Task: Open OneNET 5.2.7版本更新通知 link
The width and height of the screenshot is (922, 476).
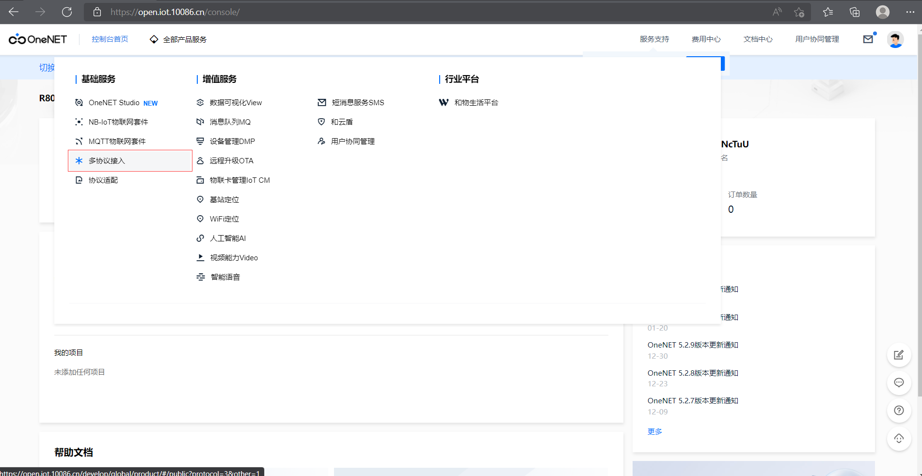Action: point(693,401)
